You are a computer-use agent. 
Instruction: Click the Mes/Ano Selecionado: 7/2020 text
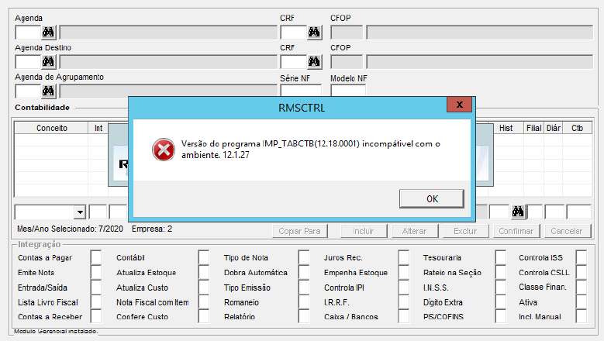coord(70,229)
